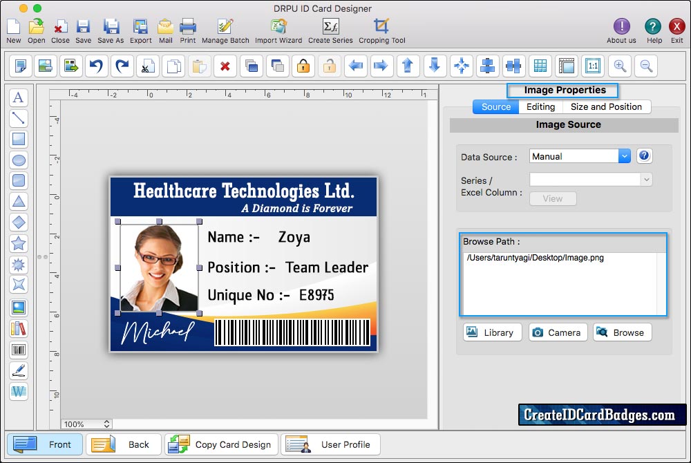Unlock the selected object
The height and width of the screenshot is (463, 691).
pyautogui.click(x=329, y=66)
